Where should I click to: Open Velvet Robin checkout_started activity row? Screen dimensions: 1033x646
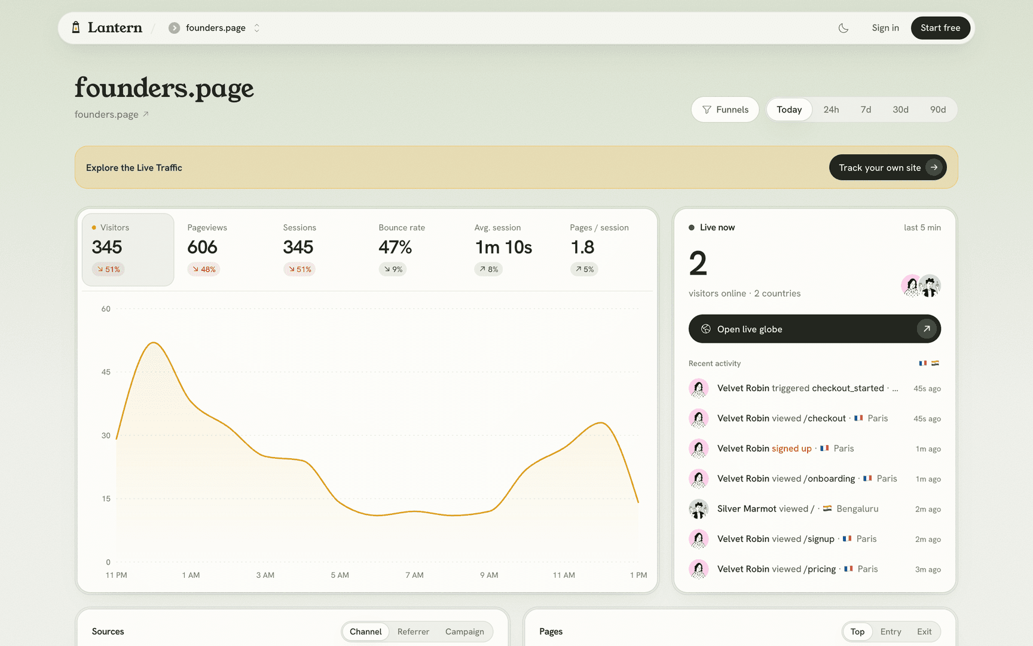(x=815, y=388)
